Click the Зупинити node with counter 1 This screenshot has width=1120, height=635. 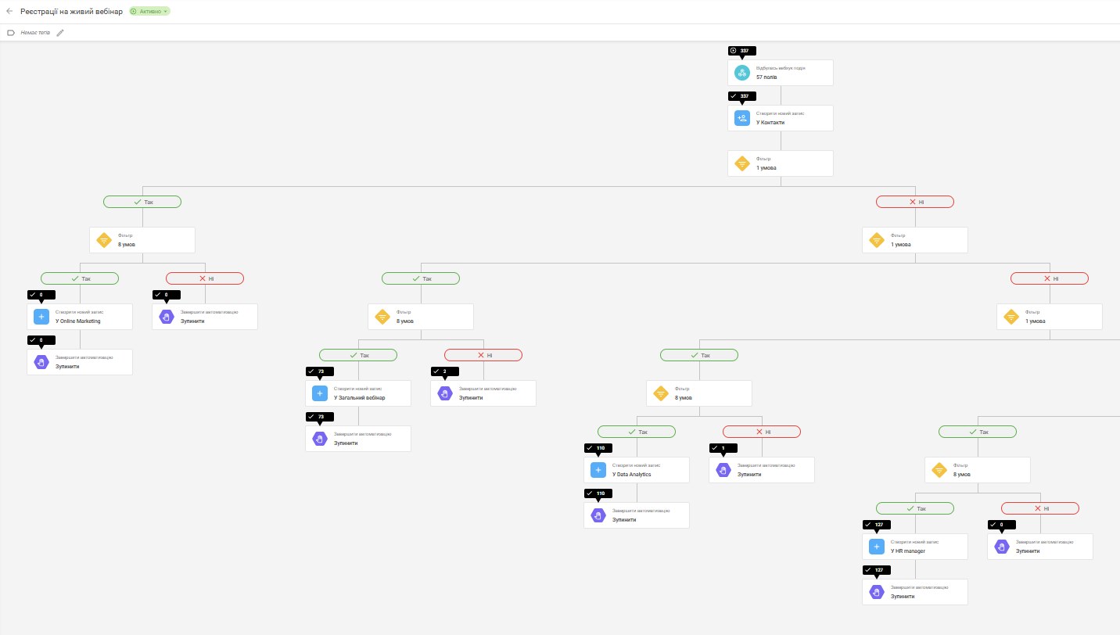tap(762, 470)
